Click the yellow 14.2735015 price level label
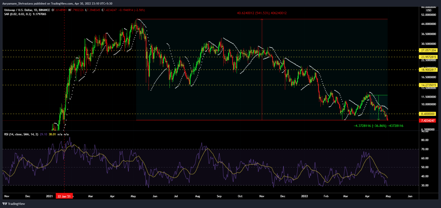Viewport: 441px width, 208px height. pos(428,85)
